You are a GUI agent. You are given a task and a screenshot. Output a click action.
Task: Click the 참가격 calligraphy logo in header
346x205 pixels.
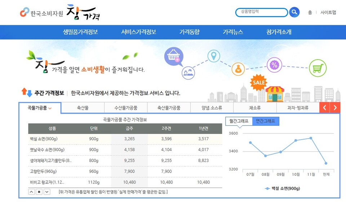(x=83, y=12)
